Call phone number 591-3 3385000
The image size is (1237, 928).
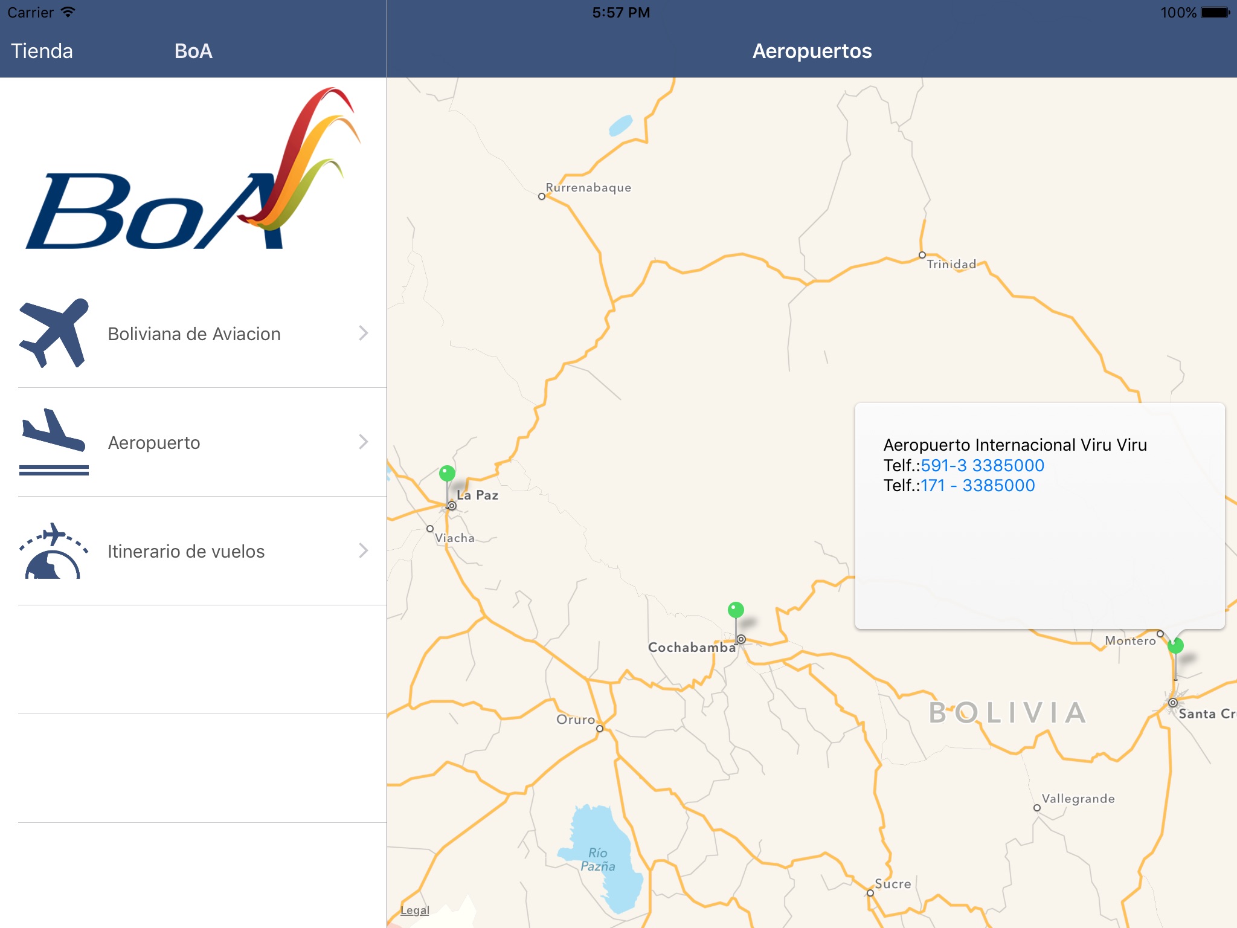(x=982, y=465)
